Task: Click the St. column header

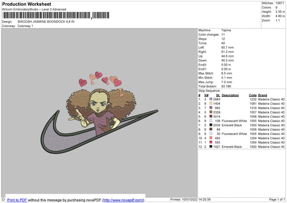Action: 218,95
